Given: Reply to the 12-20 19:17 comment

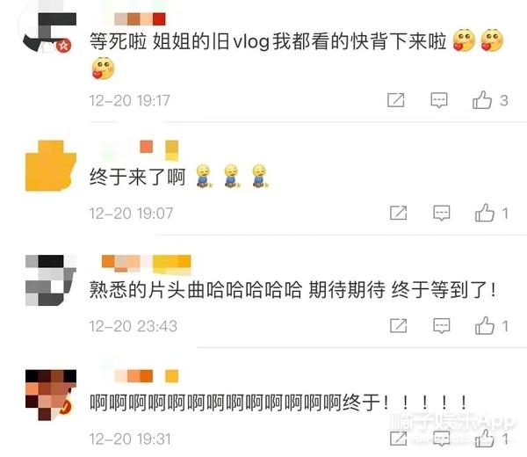Looking at the screenshot, I should point(439,100).
